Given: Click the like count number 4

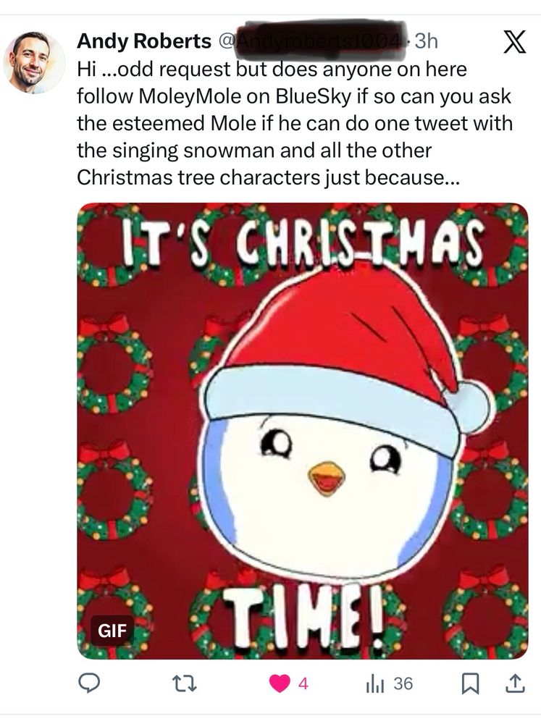Looking at the screenshot, I should pyautogui.click(x=303, y=683).
